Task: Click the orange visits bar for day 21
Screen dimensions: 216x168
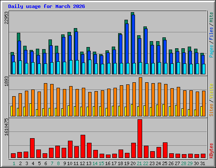Action: point(140,97)
